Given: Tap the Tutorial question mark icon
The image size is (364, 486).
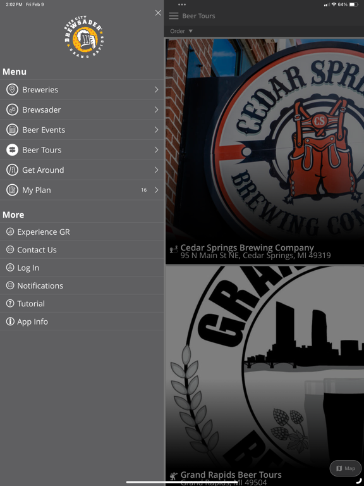Looking at the screenshot, I should pos(10,304).
